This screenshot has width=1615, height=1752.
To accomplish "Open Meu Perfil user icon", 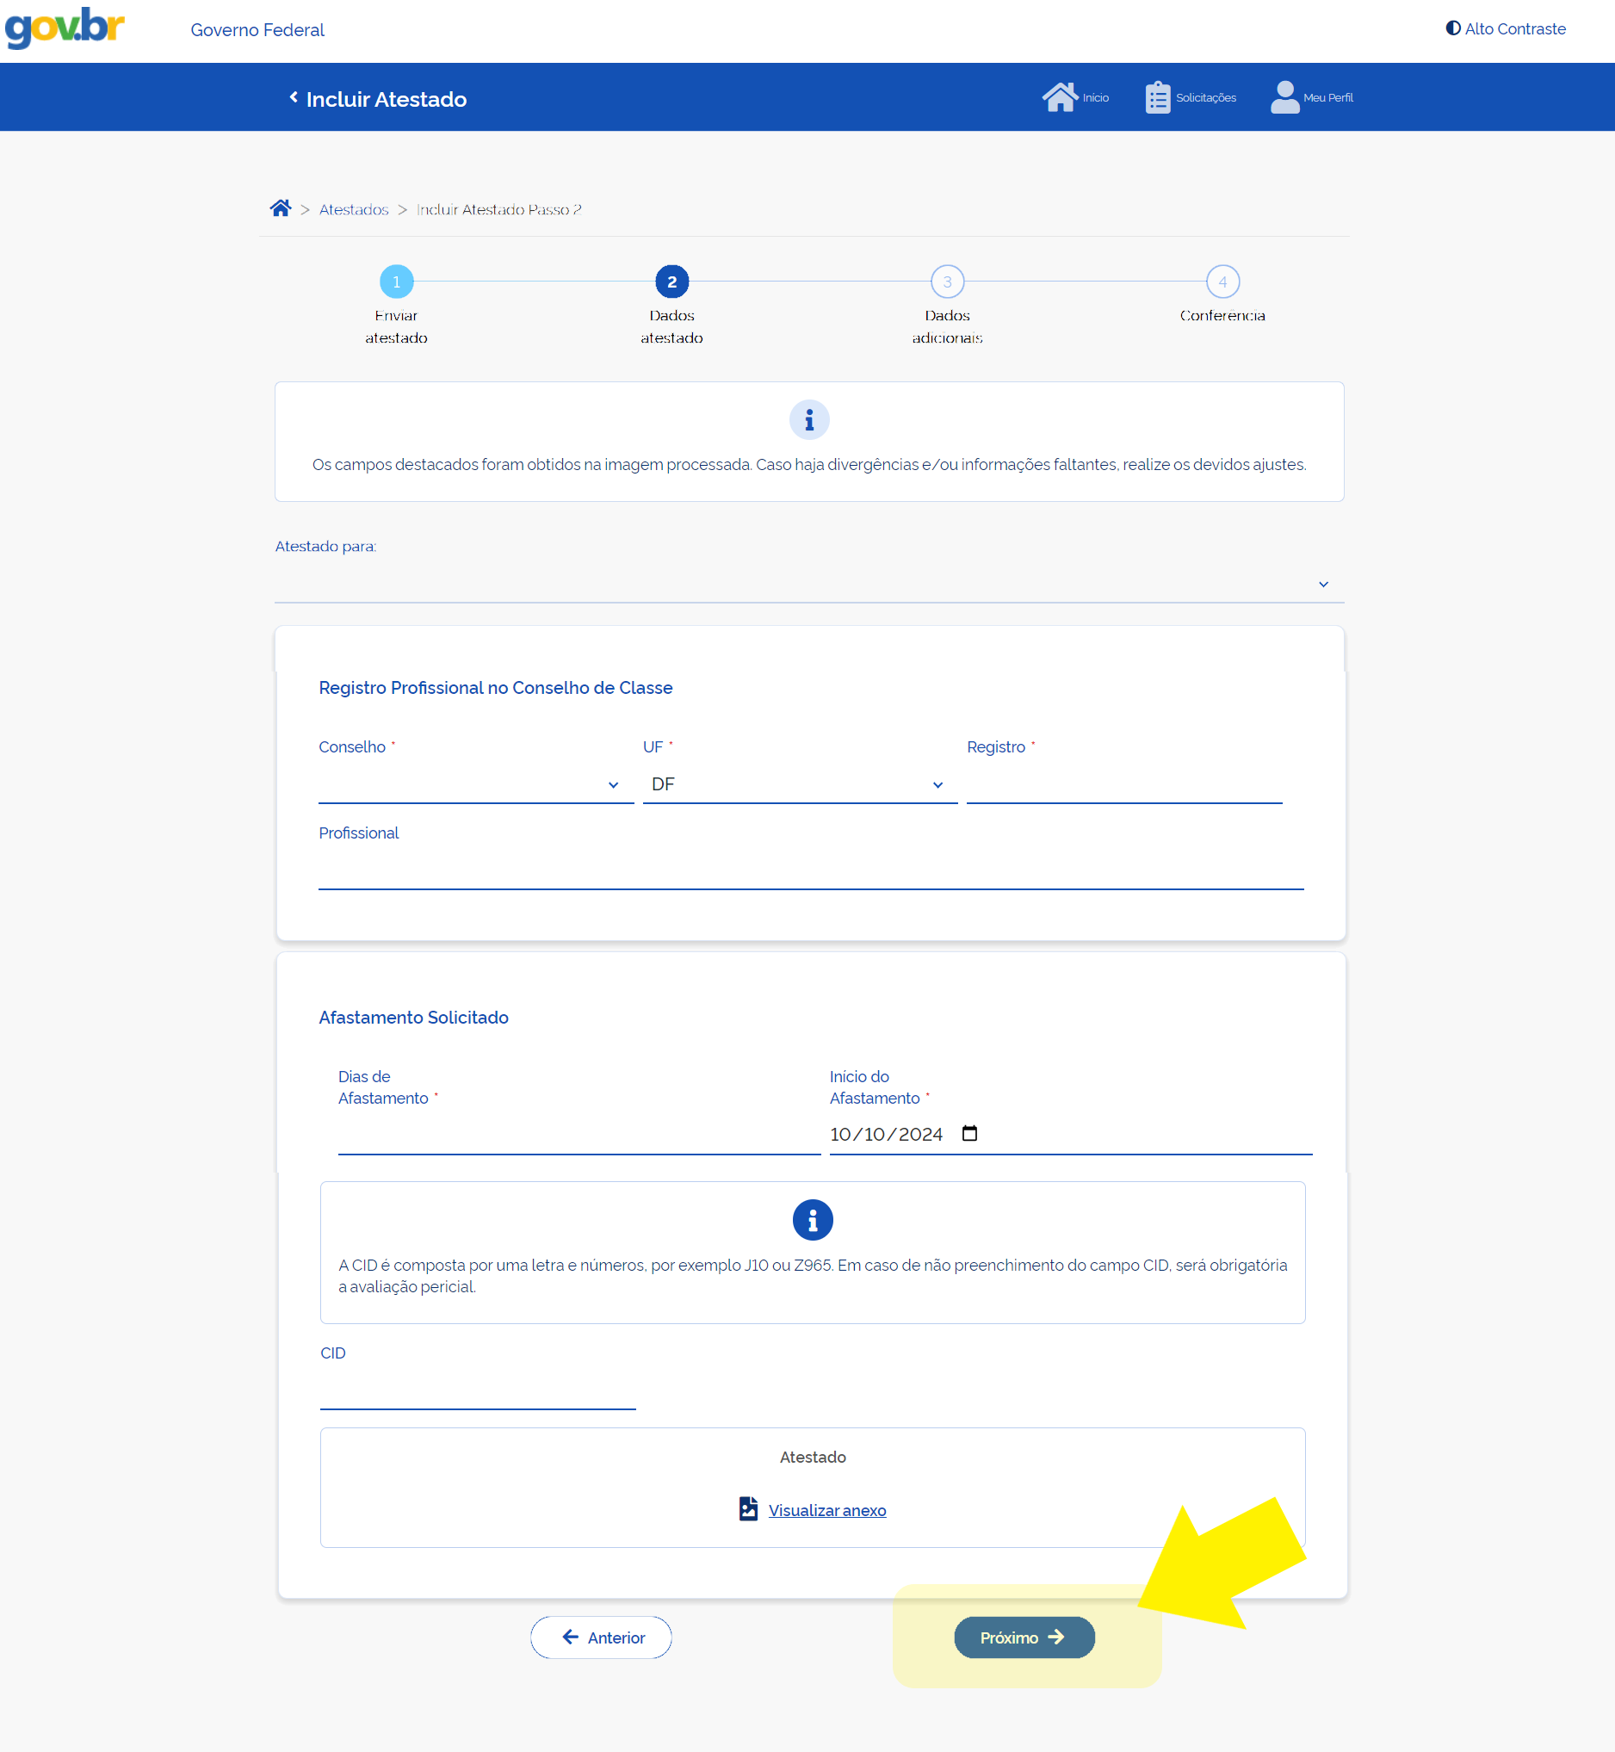I will pyautogui.click(x=1284, y=97).
